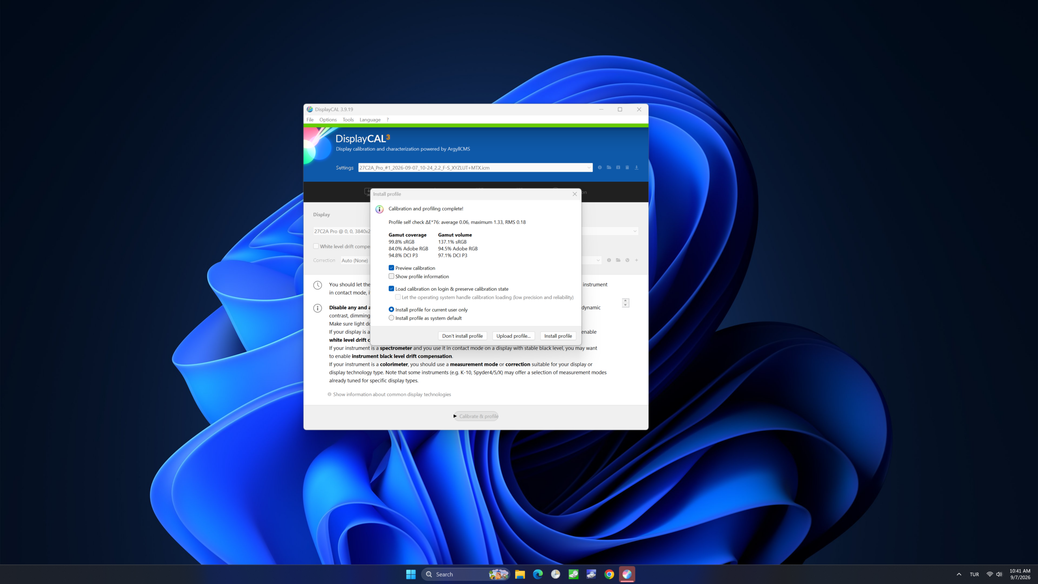The width and height of the screenshot is (1038, 584).
Task: Open the green disk utility taskbar icon
Action: 573,574
